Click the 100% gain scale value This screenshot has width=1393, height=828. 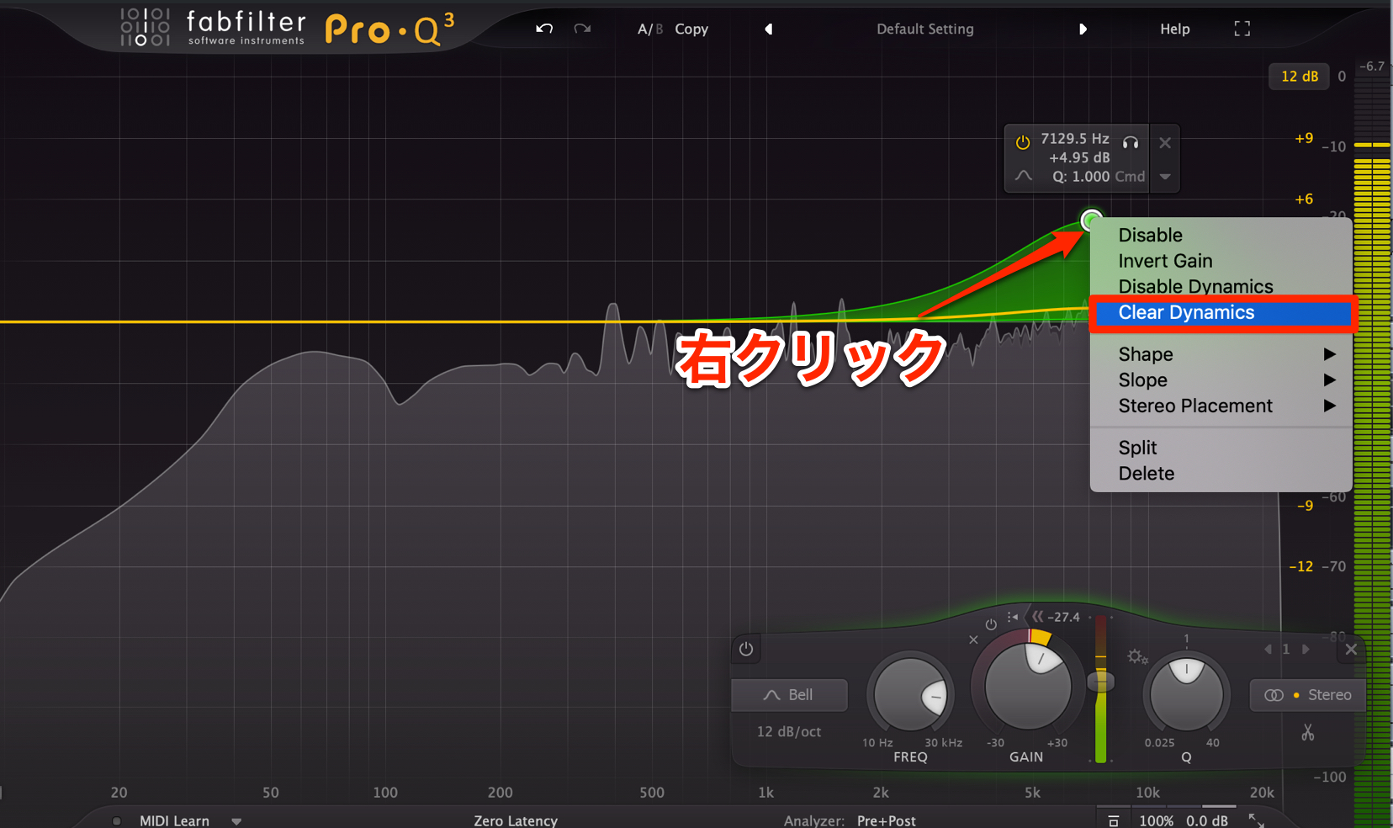(x=1156, y=820)
